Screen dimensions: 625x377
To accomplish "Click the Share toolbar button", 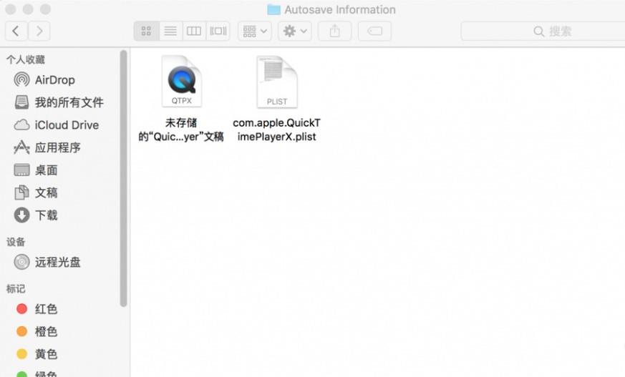I will click(334, 31).
